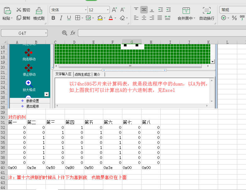The width and height of the screenshot is (246, 190).
Task: Toggle Underline formatting
Action: 69,18
